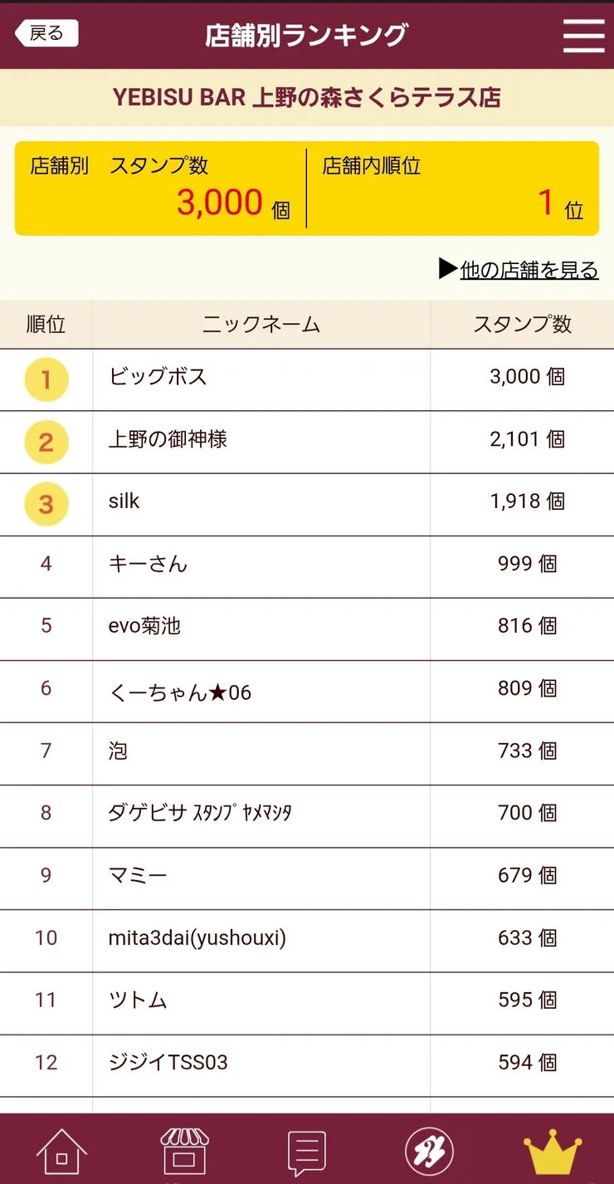Screen dimensions: 614x1184
Task: Tap the YEBISU BAR 上野の森さくらテラス店 store name
Action: 307,98
